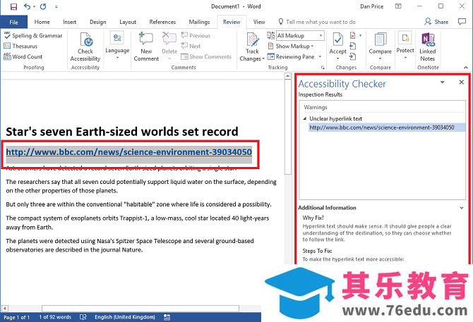This screenshot has width=473, height=322.
Task: Switch to the Design tab
Action: tap(98, 22)
